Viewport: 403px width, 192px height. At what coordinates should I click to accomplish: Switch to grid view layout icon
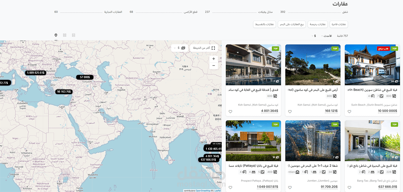[64, 35]
